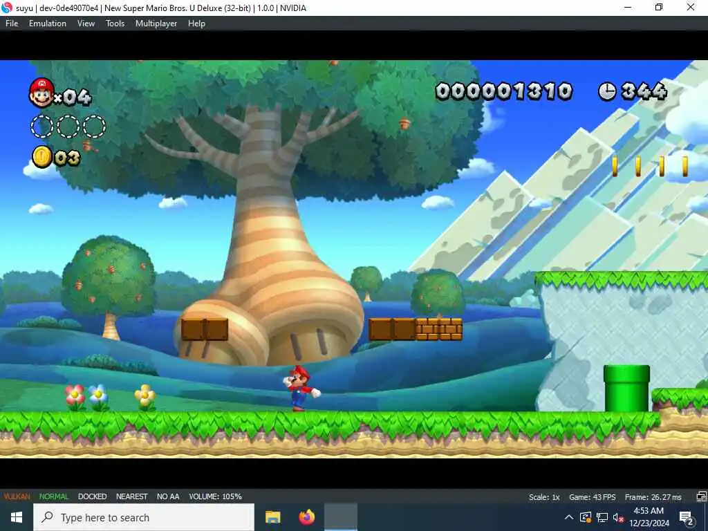Click the sync update tray icon
Screen dimensions: 708x531
pyautogui.click(x=585, y=517)
